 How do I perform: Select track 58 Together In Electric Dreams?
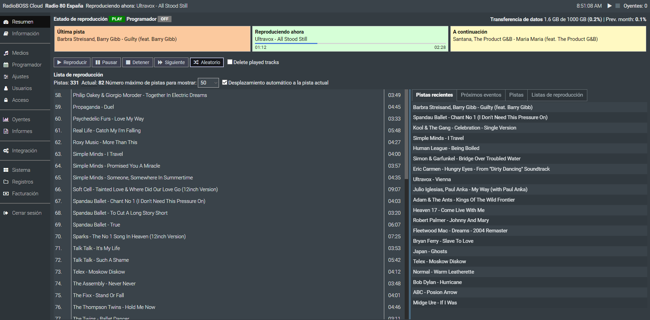(228, 95)
